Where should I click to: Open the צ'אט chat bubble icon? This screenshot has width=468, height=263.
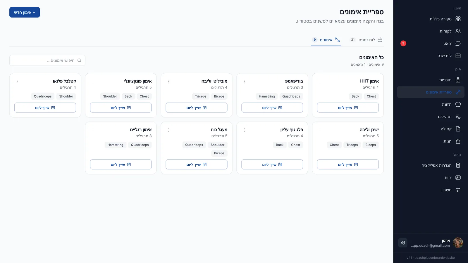pos(458,44)
